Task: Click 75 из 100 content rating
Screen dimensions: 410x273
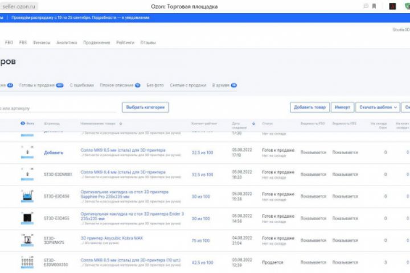Action: tap(200, 241)
